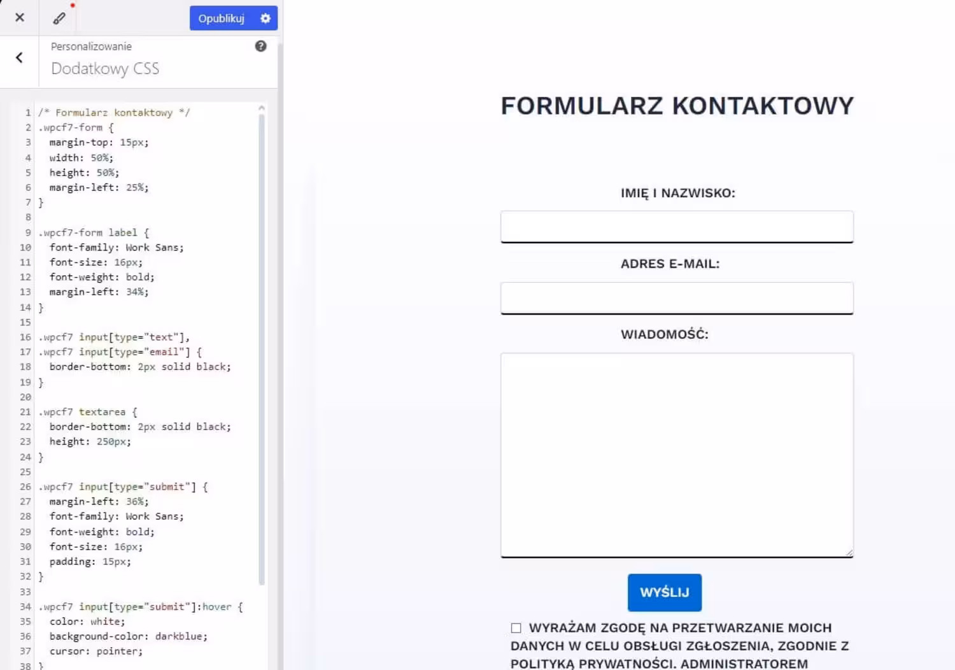
Task: Click the '.wpcf7-form label {' selector line
Action: 94,232
